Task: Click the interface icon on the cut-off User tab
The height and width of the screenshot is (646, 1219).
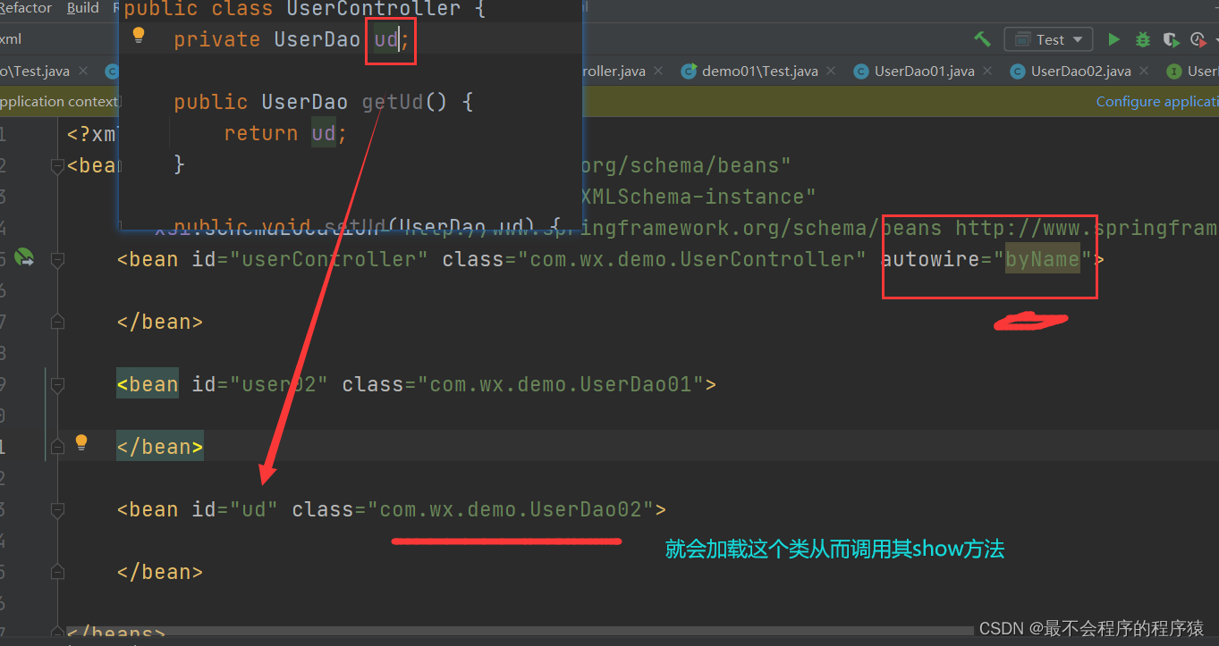Action: [x=1173, y=71]
